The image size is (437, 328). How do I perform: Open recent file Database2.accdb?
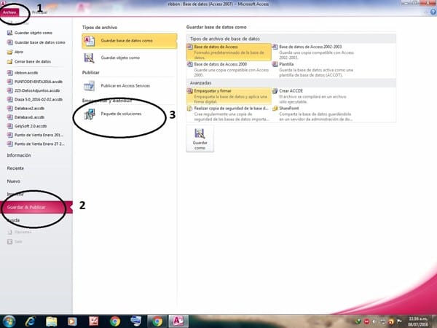click(26, 109)
